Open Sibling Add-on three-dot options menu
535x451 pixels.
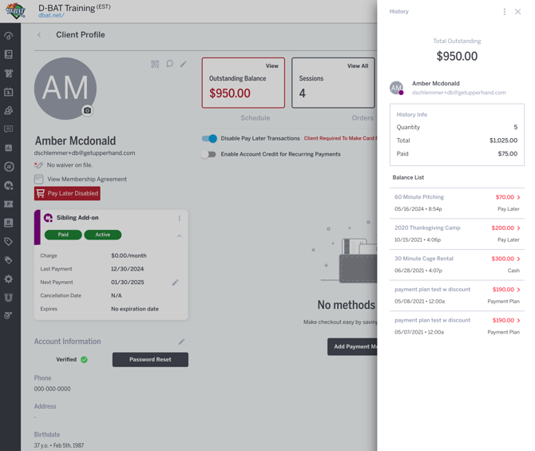[179, 218]
